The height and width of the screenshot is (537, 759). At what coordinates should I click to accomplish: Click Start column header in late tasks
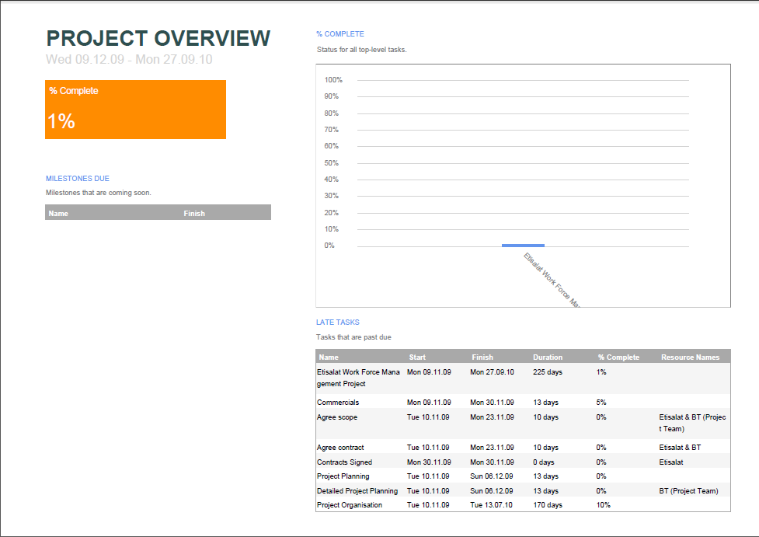click(417, 357)
